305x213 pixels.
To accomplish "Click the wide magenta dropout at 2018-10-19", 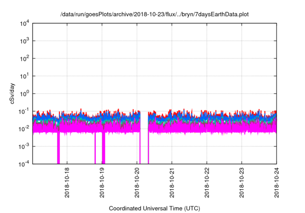I will pyautogui.click(x=103, y=148).
